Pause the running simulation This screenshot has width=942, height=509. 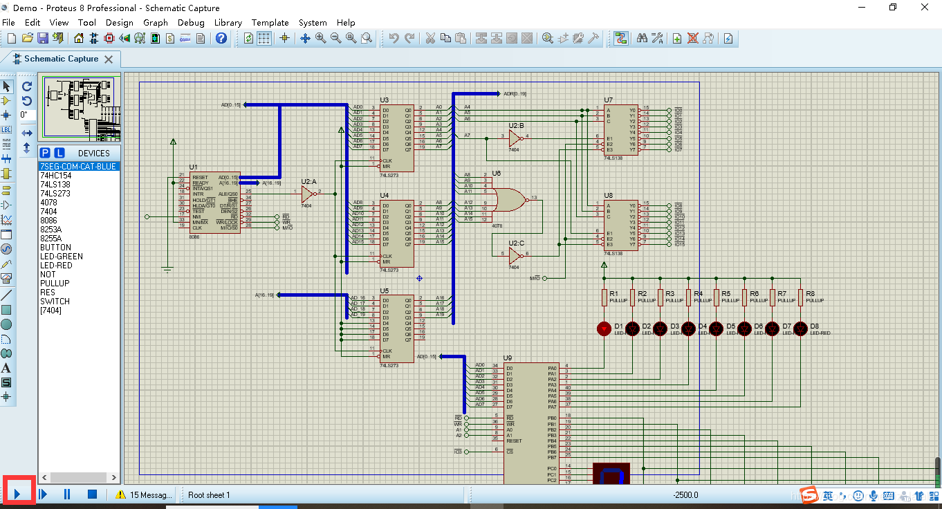point(67,494)
